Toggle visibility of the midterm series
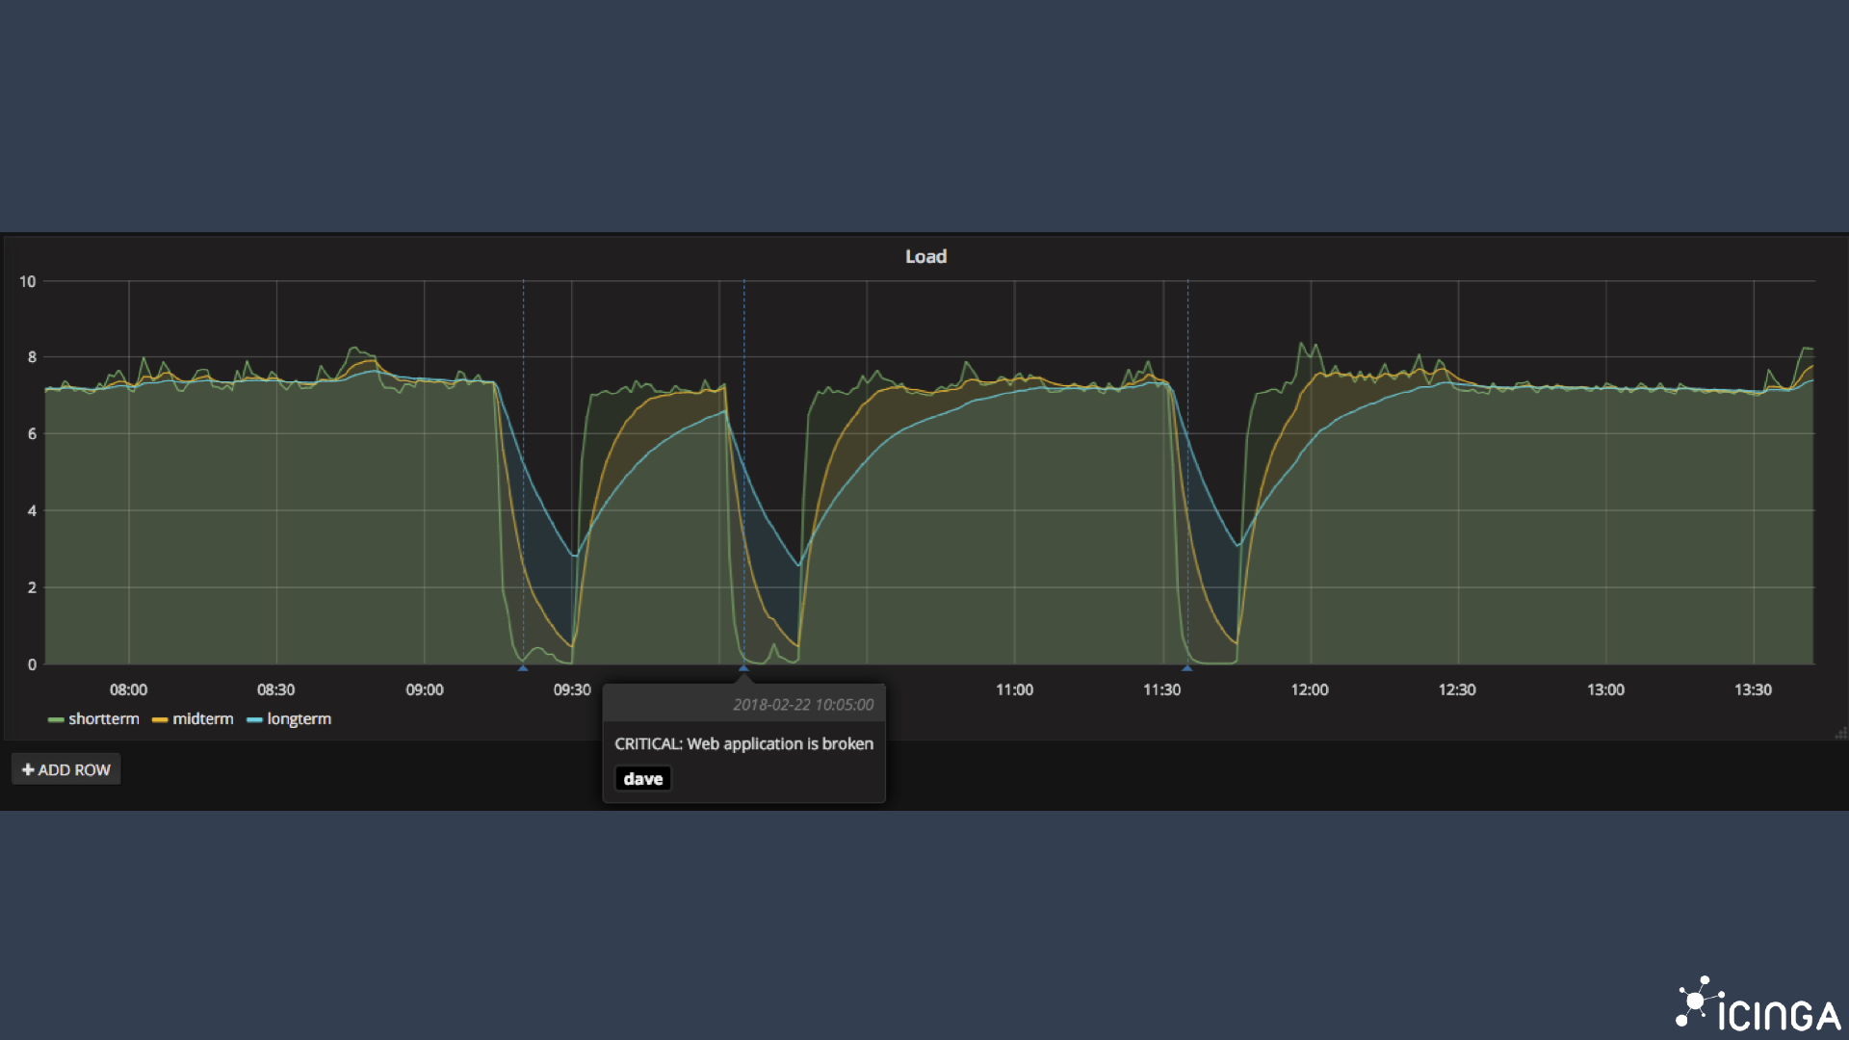Viewport: 1849px width, 1040px height. [x=202, y=719]
